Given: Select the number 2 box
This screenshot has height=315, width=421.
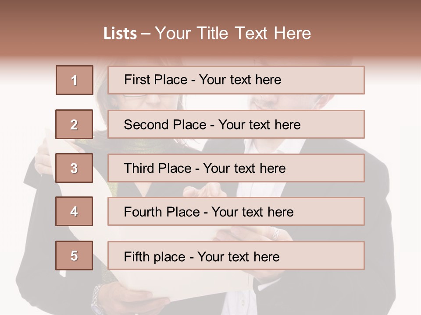Looking at the screenshot, I should (74, 124).
